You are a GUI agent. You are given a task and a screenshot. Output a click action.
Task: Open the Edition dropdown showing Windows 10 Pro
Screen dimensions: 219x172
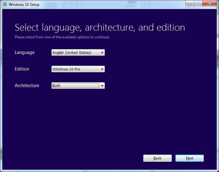click(78, 69)
